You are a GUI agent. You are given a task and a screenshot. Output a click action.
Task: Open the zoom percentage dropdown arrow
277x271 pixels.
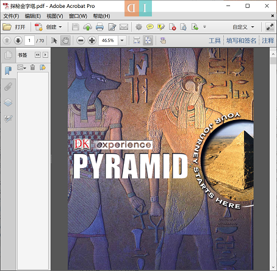coord(122,40)
